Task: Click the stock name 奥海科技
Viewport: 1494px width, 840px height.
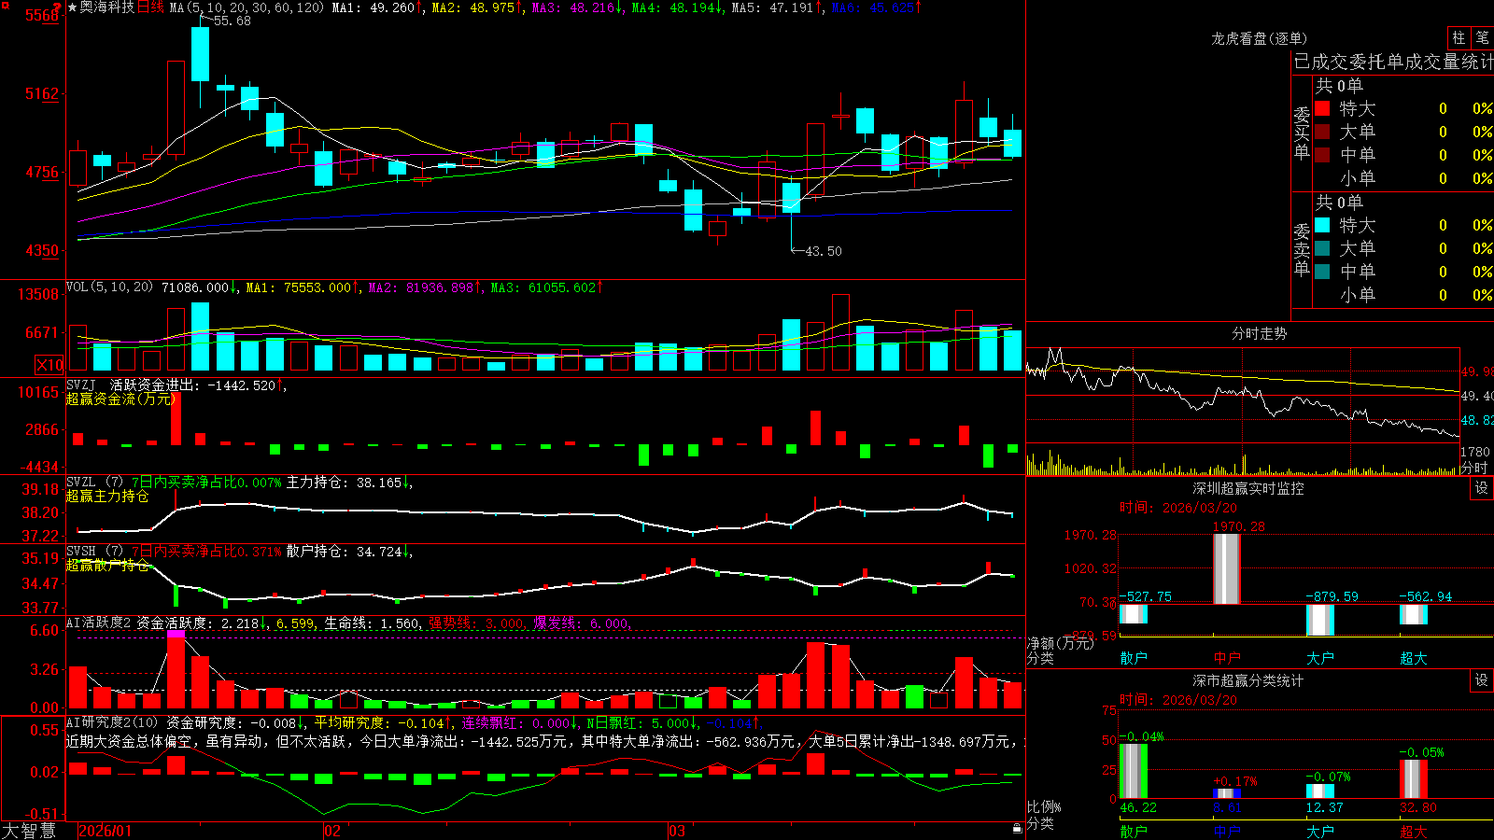Action: click(x=107, y=7)
